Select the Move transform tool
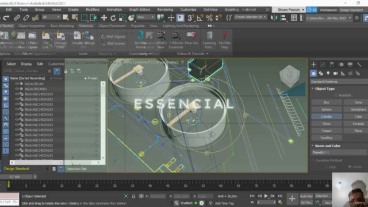368x207 pixels. (x=103, y=18)
